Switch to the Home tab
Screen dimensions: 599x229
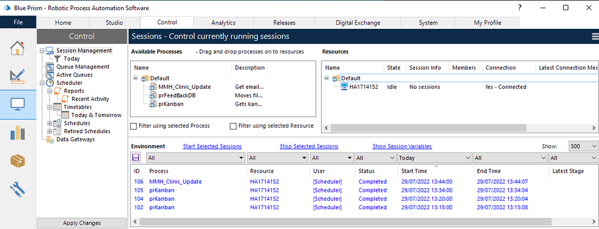coord(63,23)
